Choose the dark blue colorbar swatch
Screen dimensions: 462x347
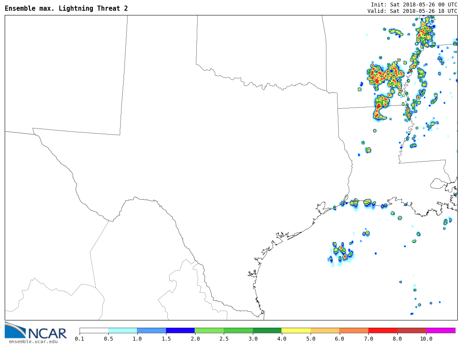coord(180,331)
